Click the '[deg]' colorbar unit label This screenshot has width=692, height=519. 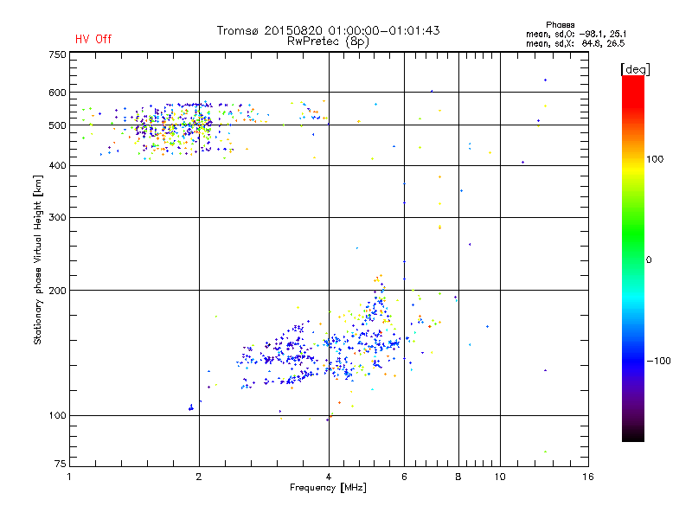click(635, 69)
